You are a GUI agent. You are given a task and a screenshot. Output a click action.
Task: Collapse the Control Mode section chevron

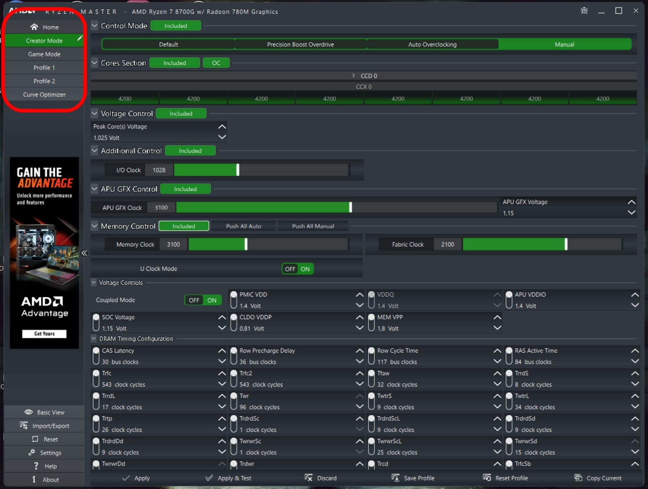coord(94,26)
